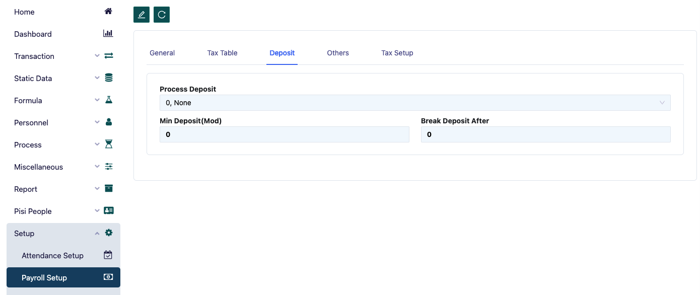
Task: Switch to the Tax Table tab
Action: point(222,53)
